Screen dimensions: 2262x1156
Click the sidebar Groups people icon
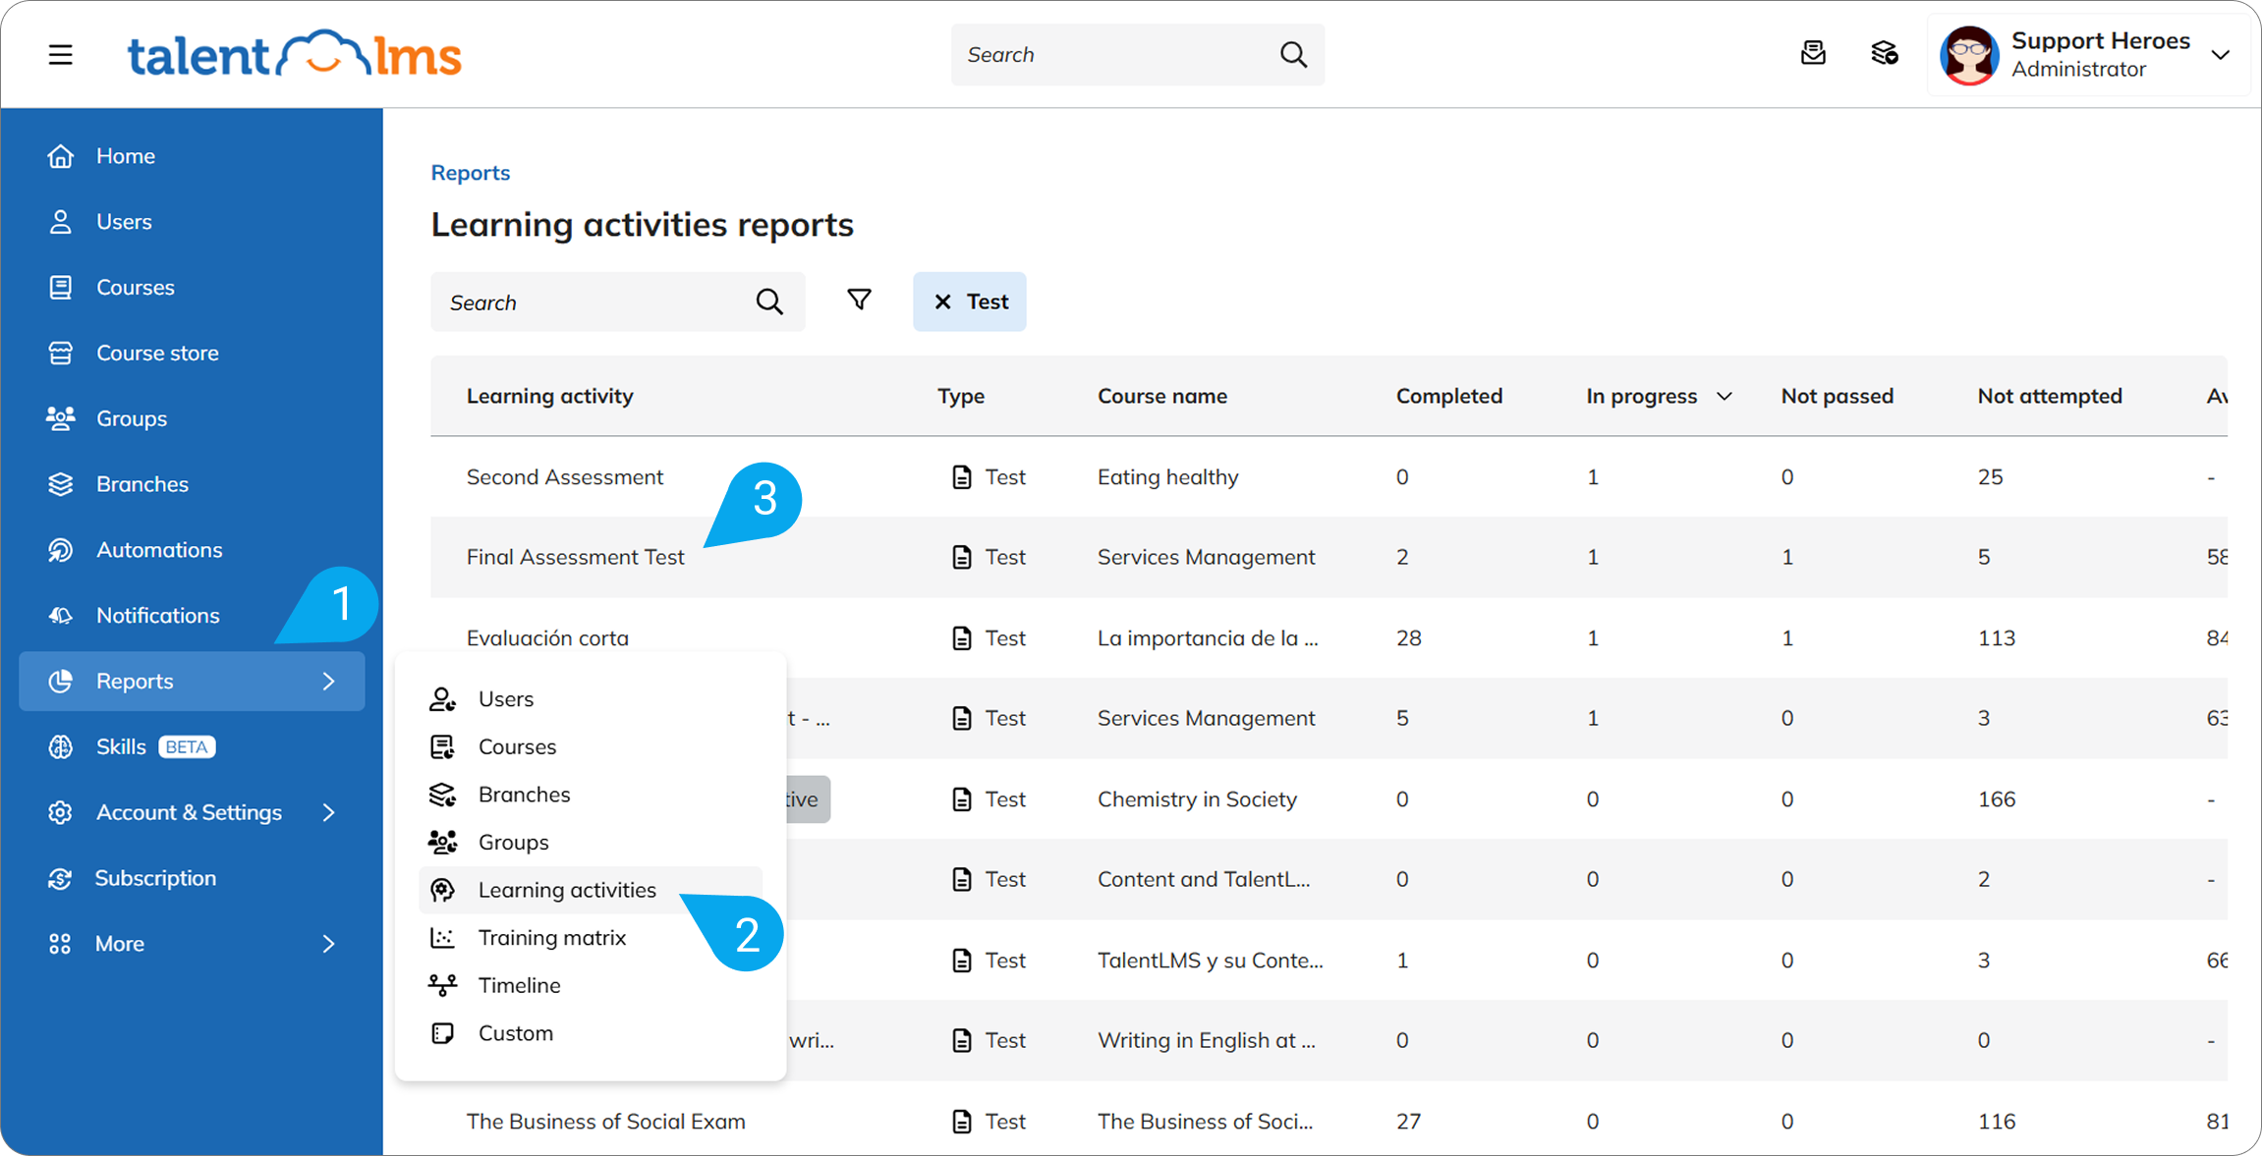pyautogui.click(x=61, y=418)
